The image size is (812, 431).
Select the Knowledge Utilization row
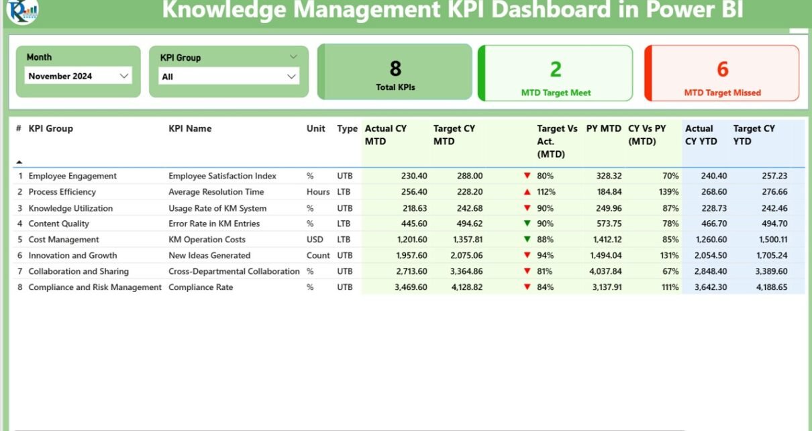409,208
